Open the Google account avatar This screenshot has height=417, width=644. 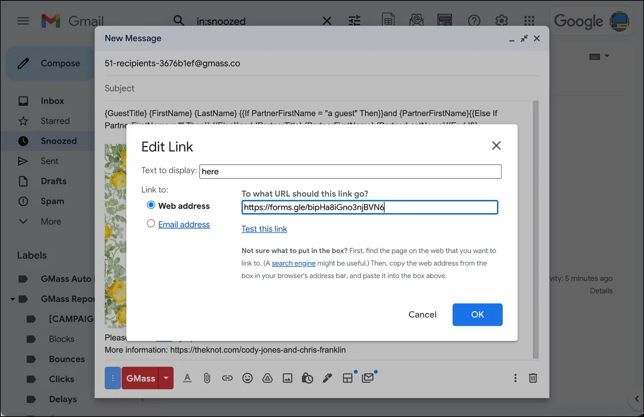620,21
